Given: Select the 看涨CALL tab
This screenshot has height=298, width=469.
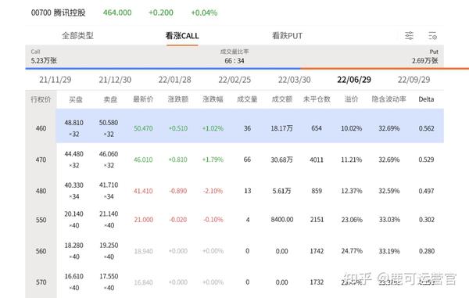Looking at the screenshot, I should (x=182, y=36).
